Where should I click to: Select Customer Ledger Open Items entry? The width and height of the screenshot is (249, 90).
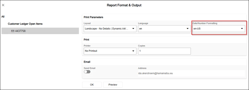(x=25, y=24)
